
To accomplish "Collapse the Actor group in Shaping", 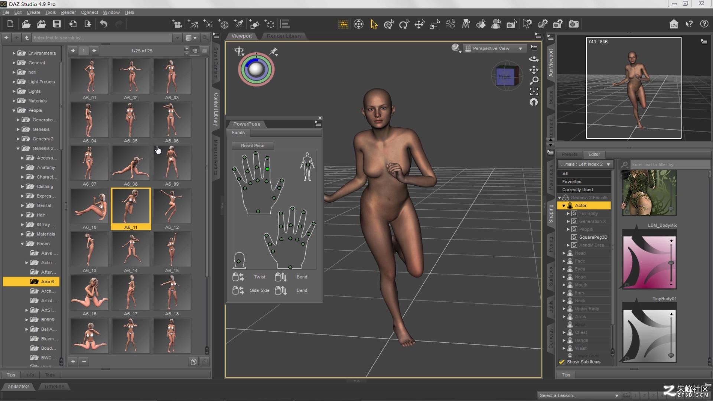I will (564, 205).
